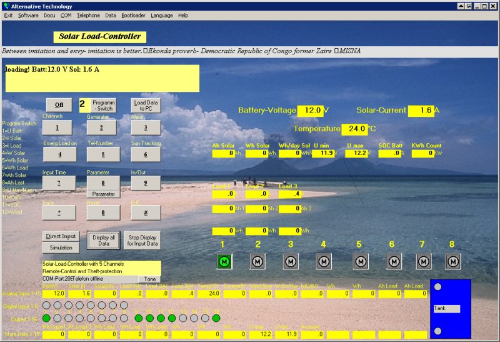500x342 pixels.
Task: Toggle the grey Output 2 indicator
Action: coord(57,318)
